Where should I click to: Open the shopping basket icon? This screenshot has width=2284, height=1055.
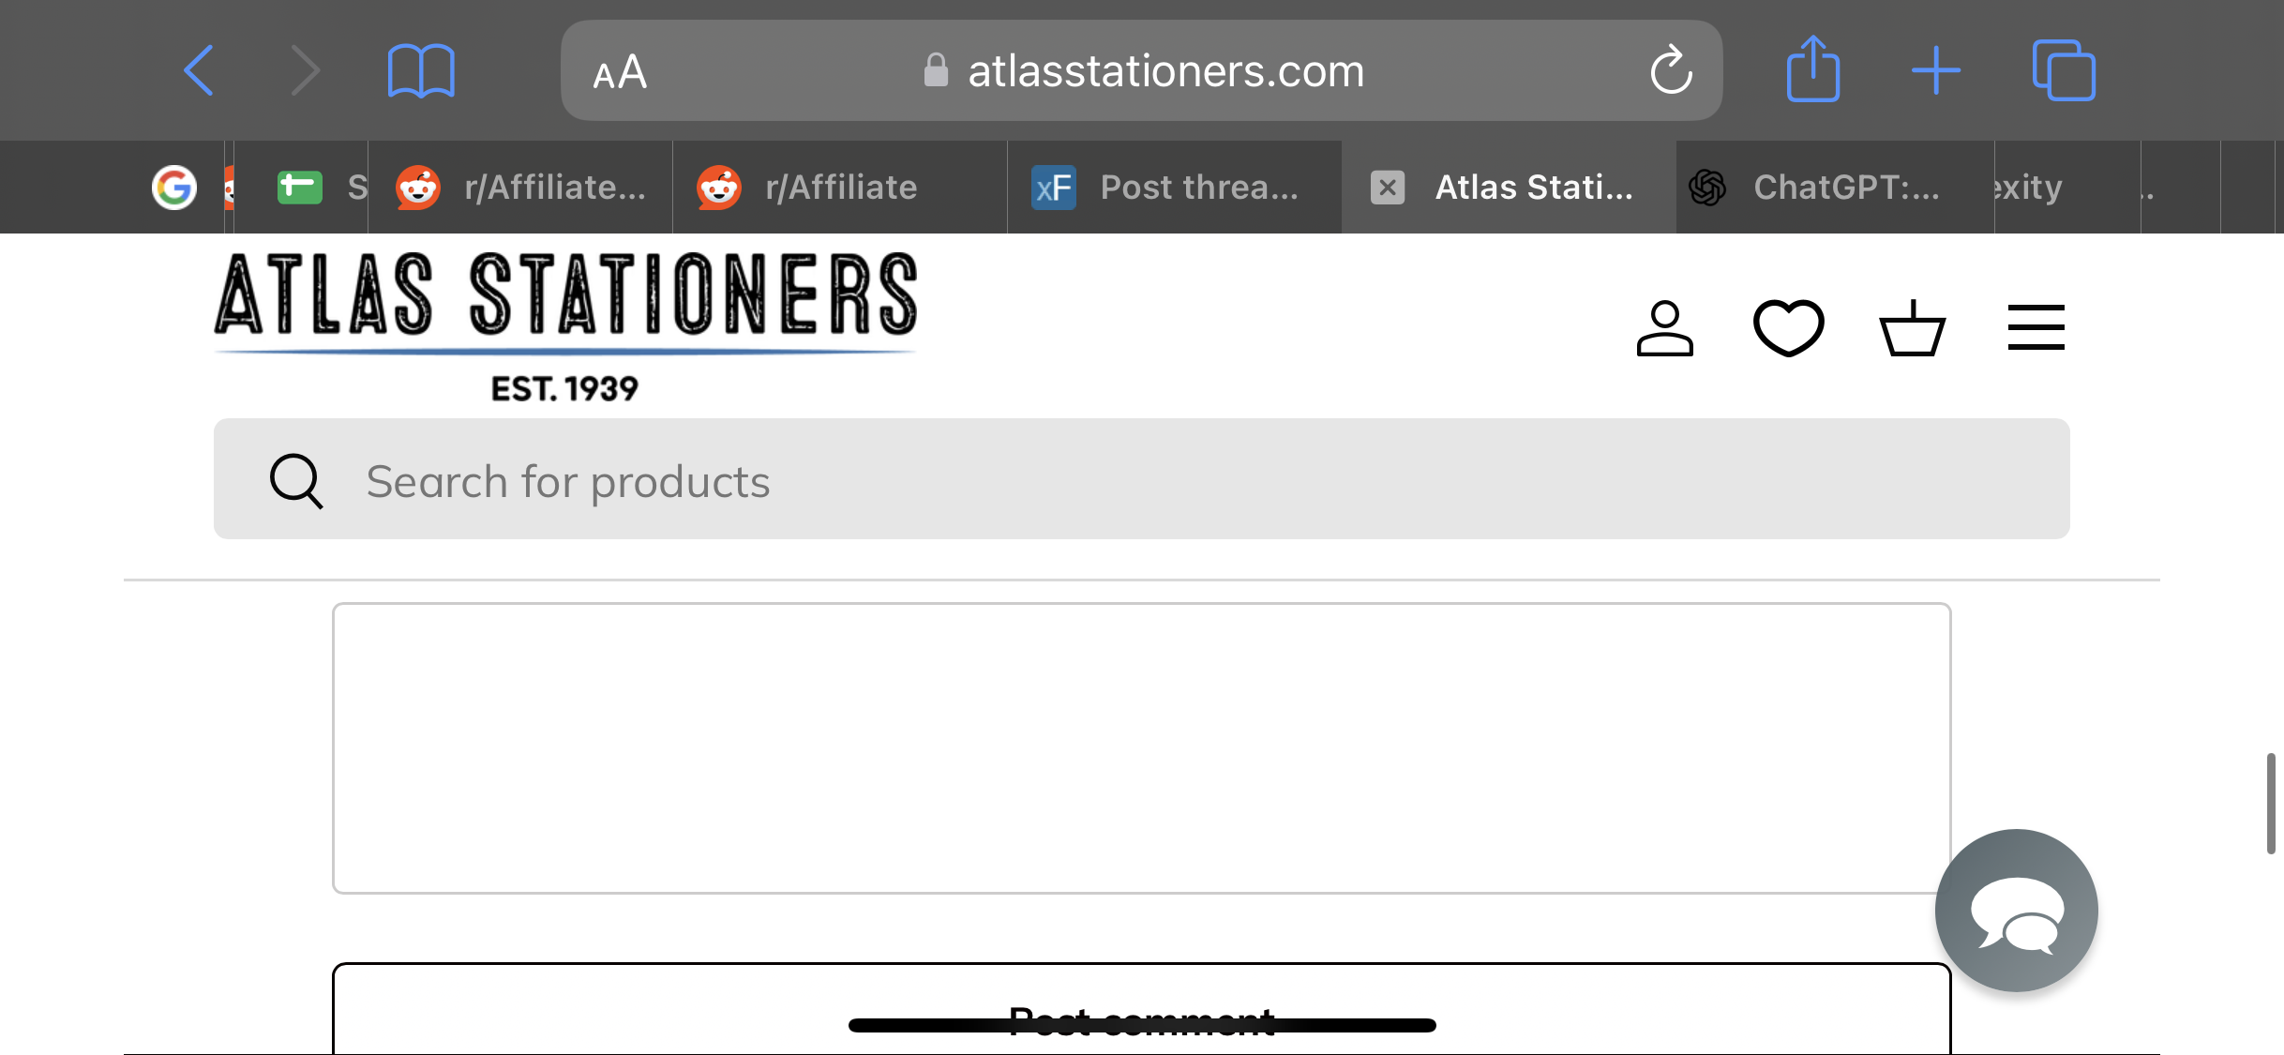tap(1912, 328)
